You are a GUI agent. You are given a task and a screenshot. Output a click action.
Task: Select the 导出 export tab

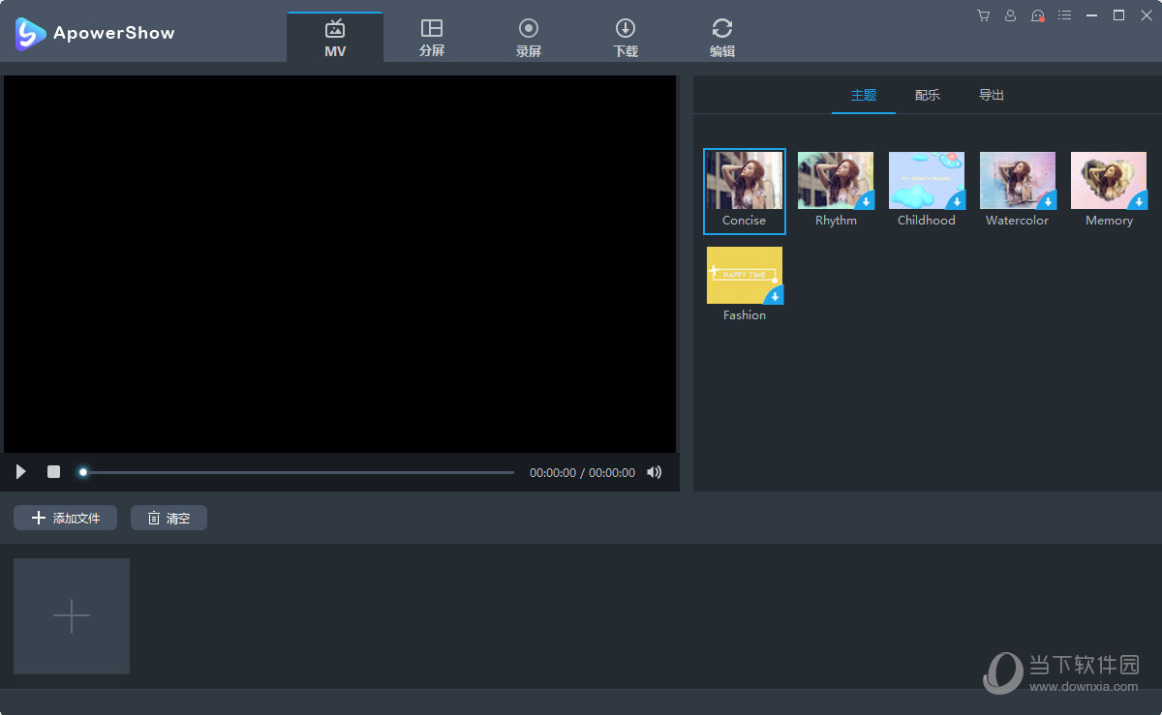992,95
